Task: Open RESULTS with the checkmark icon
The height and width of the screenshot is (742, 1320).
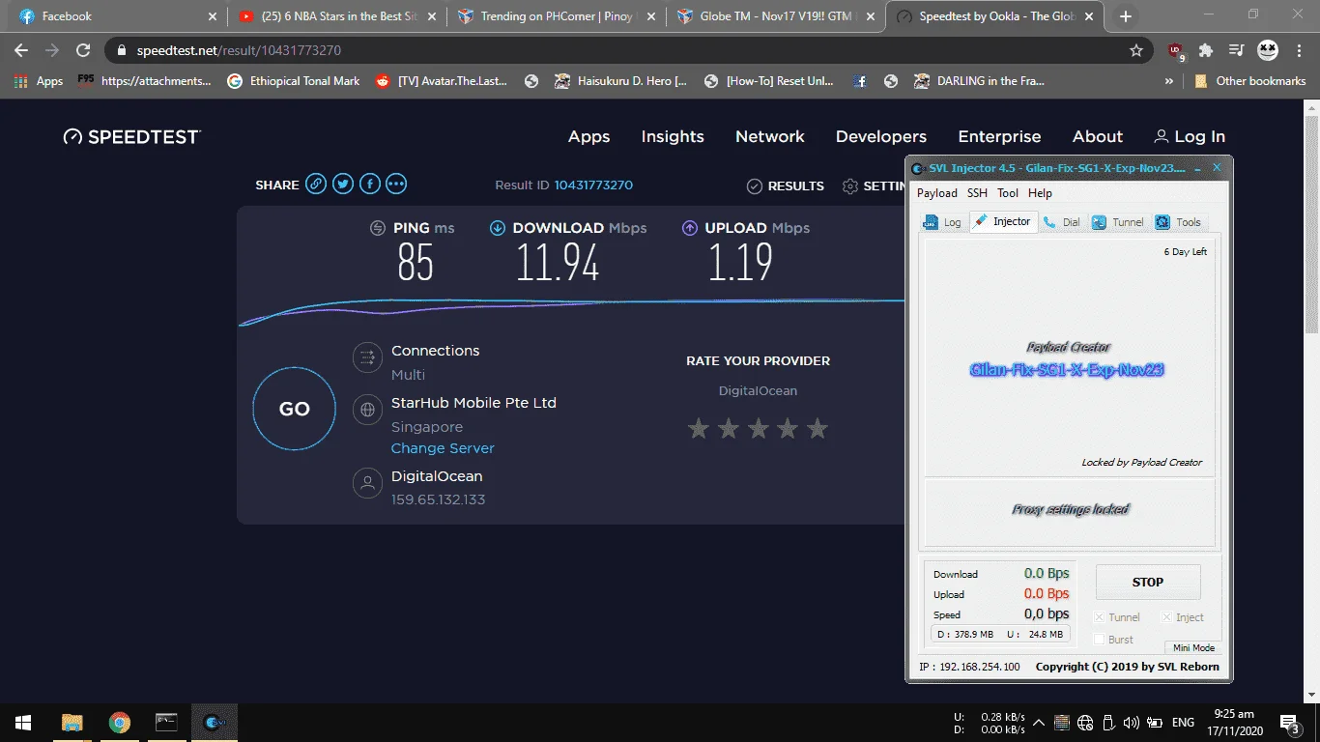Action: 786,185
